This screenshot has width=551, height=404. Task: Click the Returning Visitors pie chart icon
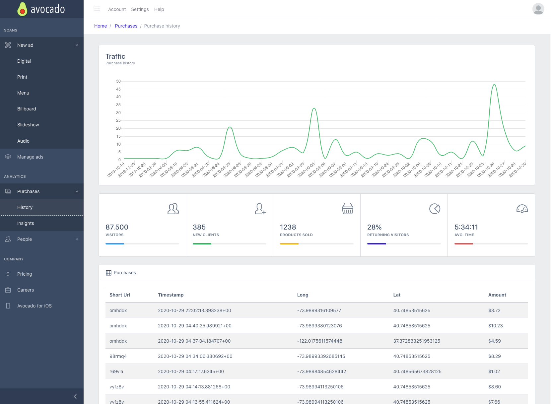coord(435,209)
